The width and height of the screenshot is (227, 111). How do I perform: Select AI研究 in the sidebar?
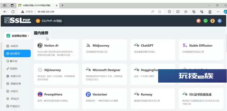17,46
